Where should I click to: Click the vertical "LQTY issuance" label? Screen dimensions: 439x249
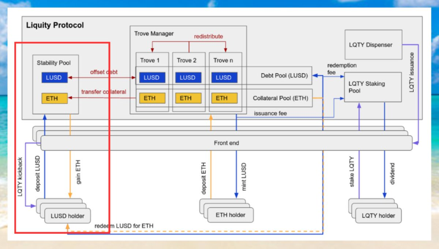click(412, 73)
